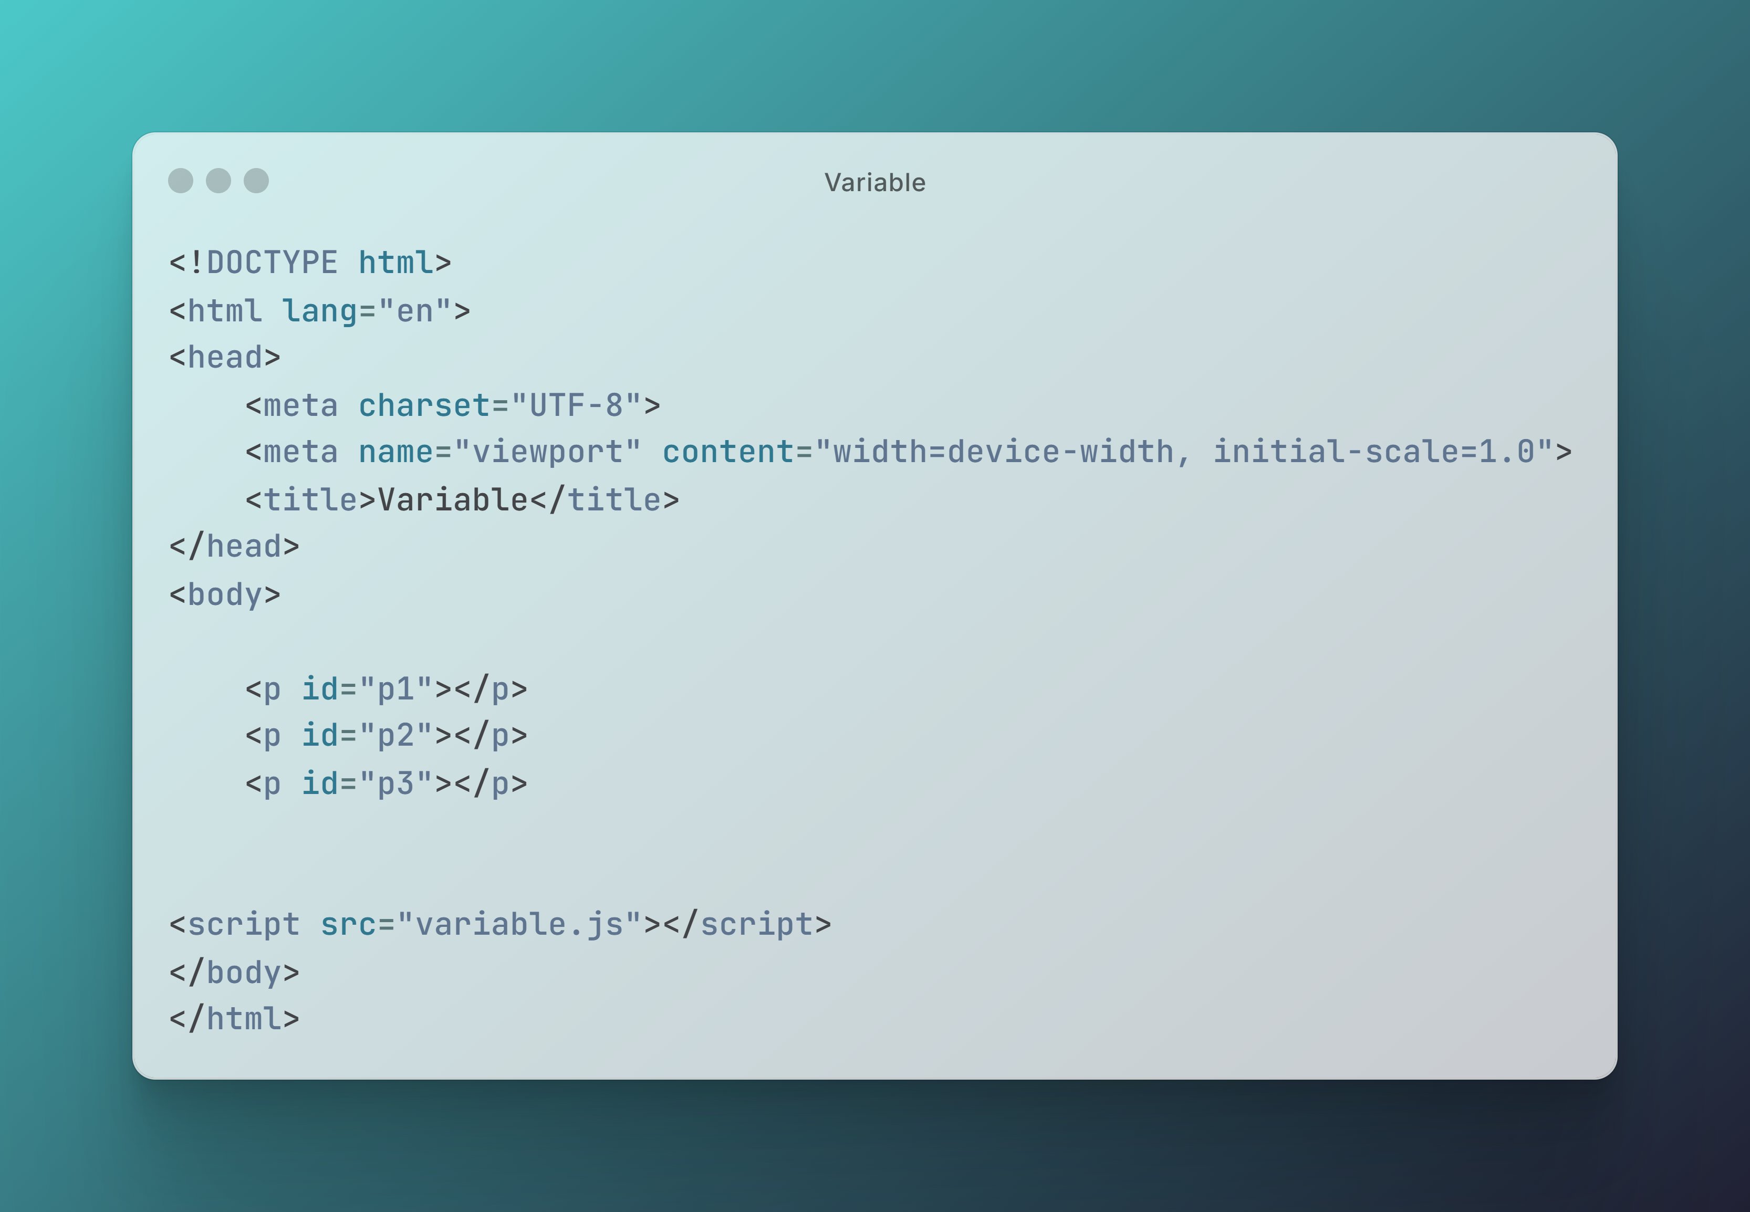Click the opening body tag
This screenshot has width=1750, height=1212.
(x=225, y=594)
